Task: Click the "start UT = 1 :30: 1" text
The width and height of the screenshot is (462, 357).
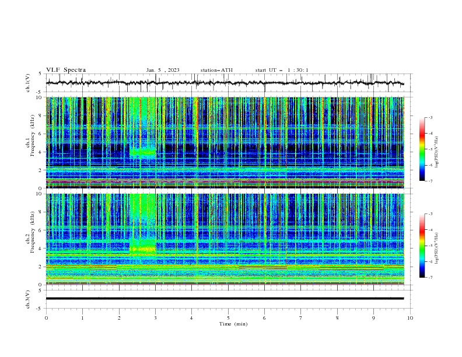Action: 282,70
